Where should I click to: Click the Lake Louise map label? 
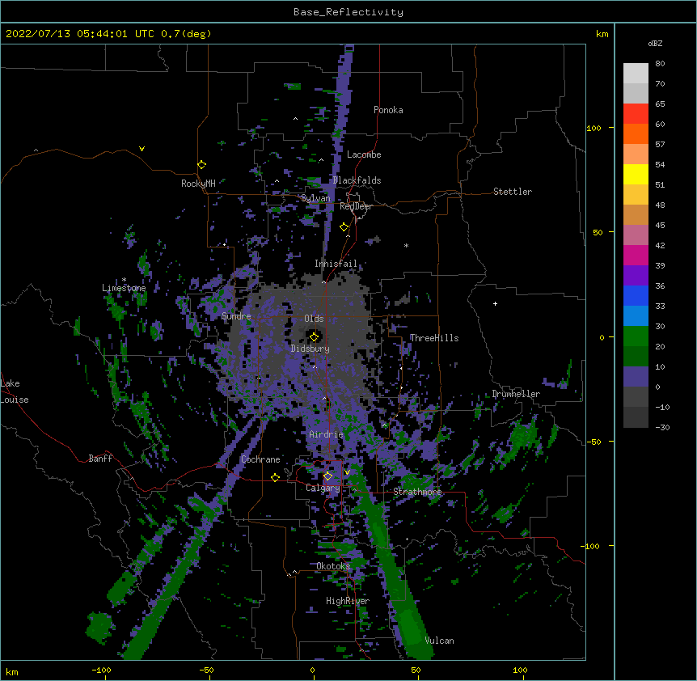click(15, 391)
